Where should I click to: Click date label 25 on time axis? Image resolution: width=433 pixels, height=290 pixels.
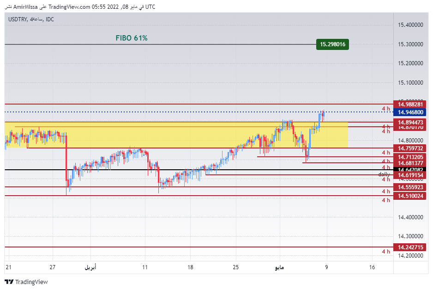tap(235, 267)
